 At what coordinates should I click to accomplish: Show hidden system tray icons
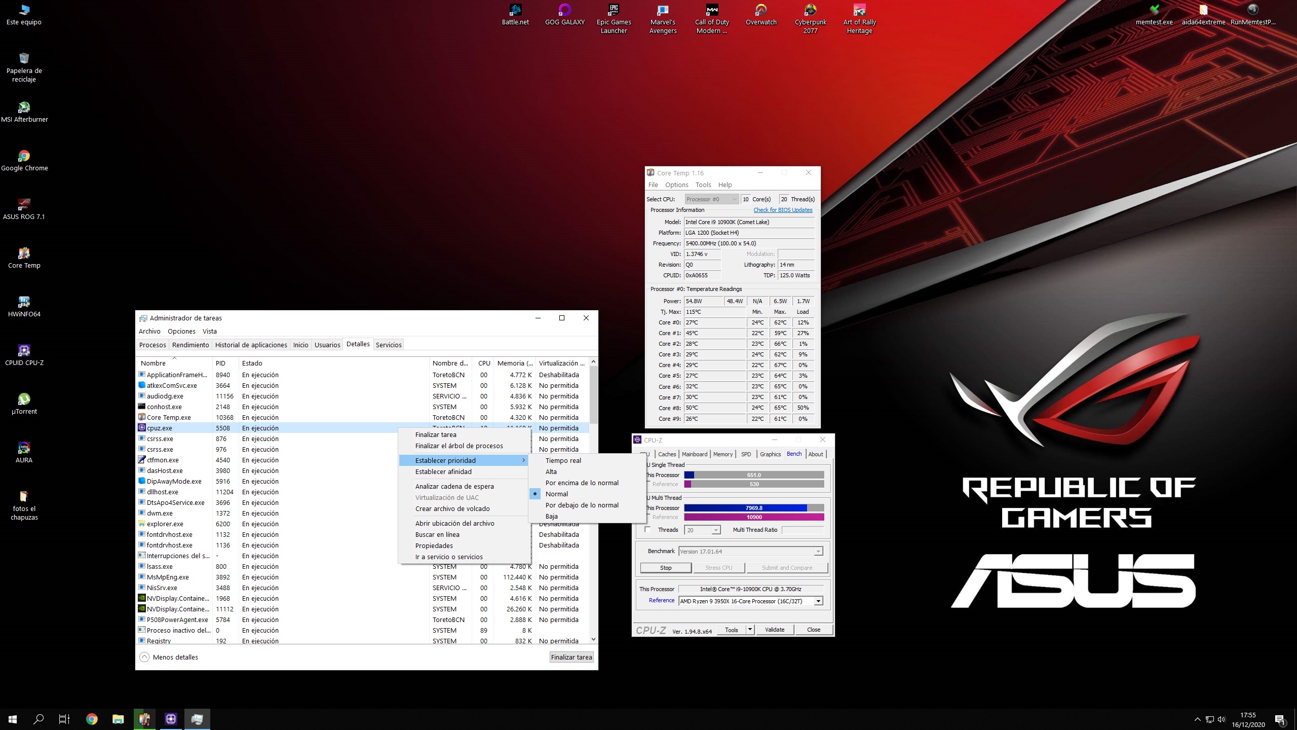[1198, 719]
